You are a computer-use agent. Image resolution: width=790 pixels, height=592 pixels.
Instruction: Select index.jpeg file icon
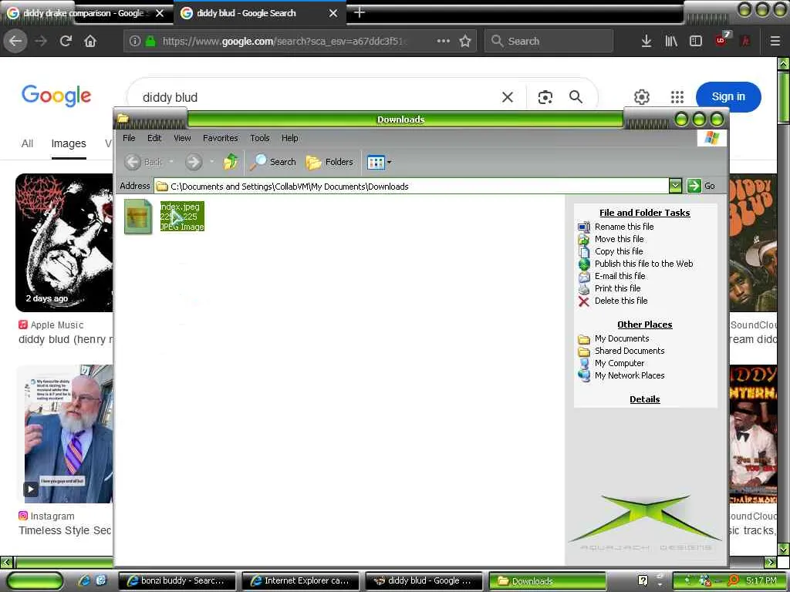(138, 217)
